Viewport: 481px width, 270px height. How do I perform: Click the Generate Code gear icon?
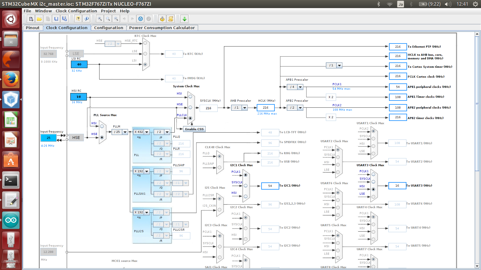click(162, 19)
